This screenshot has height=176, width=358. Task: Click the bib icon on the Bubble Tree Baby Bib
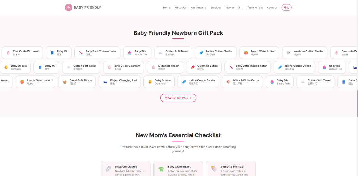click(x=130, y=52)
